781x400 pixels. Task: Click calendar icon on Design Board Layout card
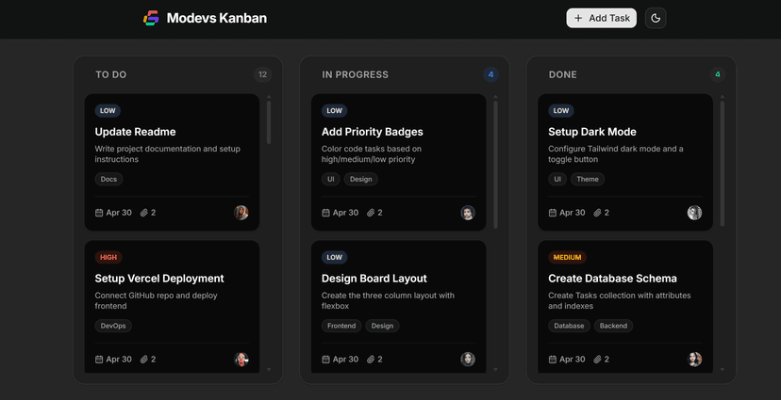pyautogui.click(x=325, y=360)
